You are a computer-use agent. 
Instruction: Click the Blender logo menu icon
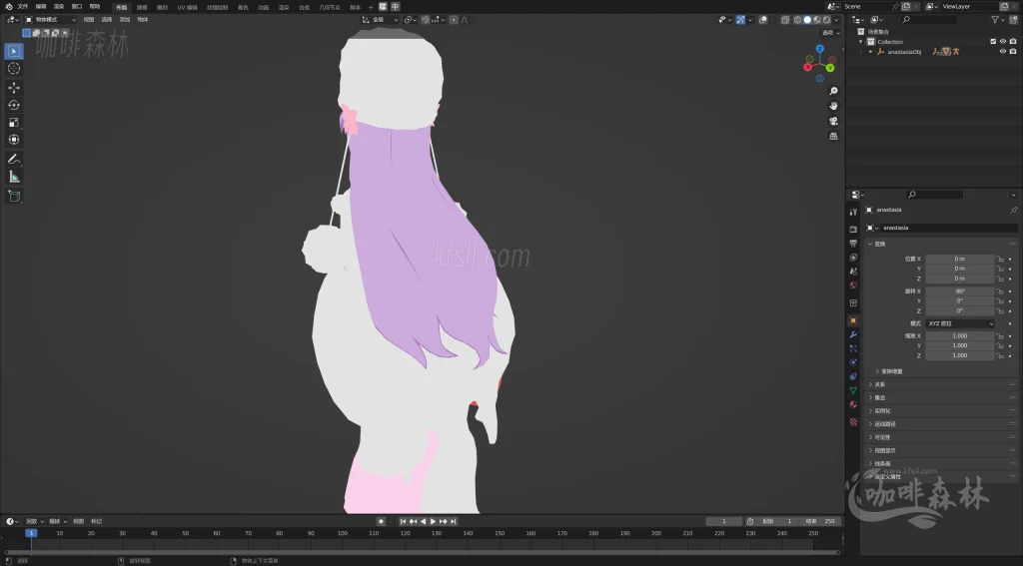[8, 7]
